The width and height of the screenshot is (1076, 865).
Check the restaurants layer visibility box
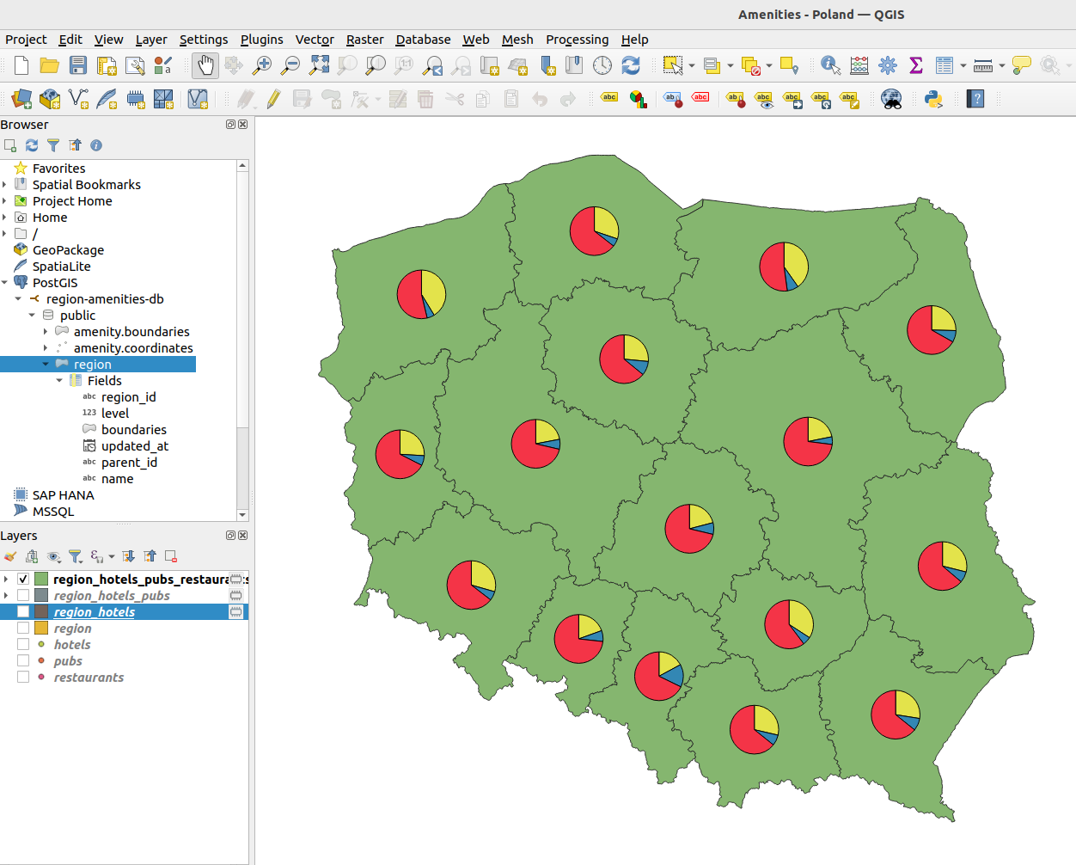(x=23, y=678)
